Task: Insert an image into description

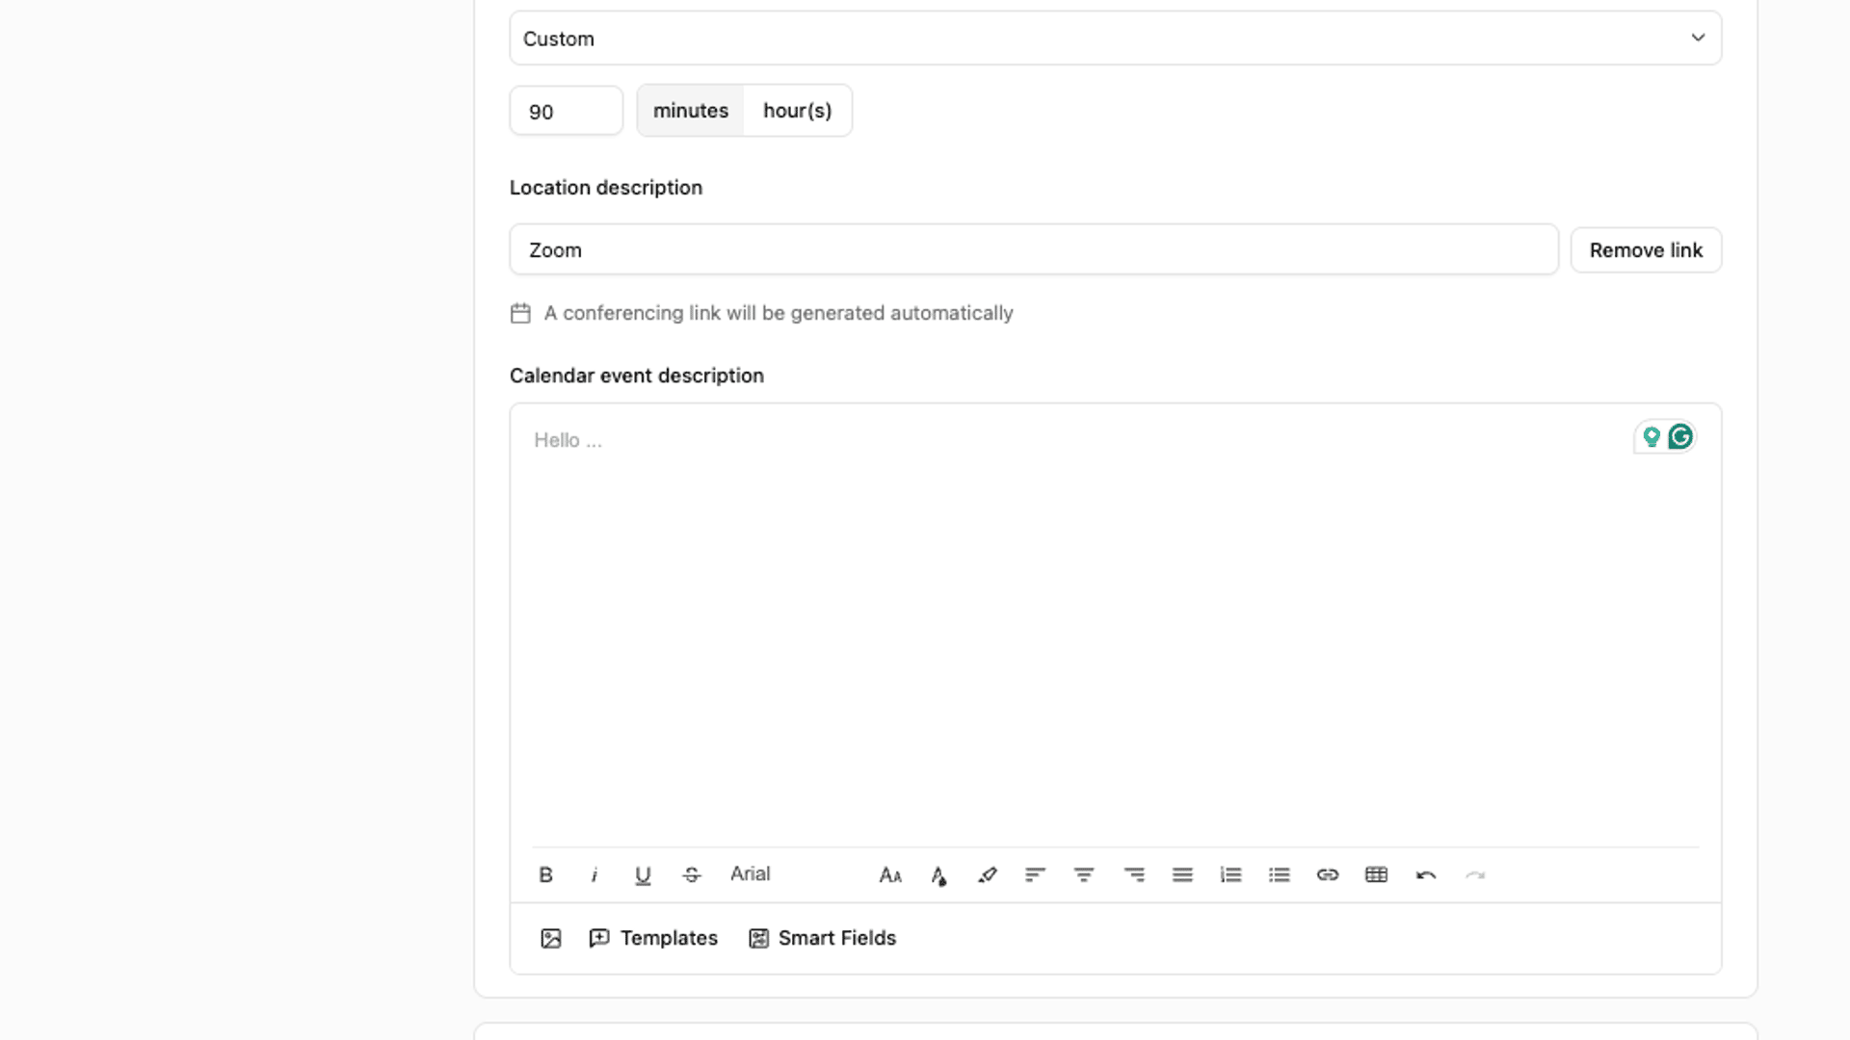Action: (551, 938)
